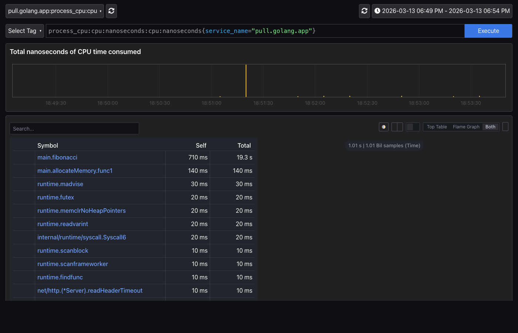Select the Both view mode
518x333 pixels.
(490, 127)
